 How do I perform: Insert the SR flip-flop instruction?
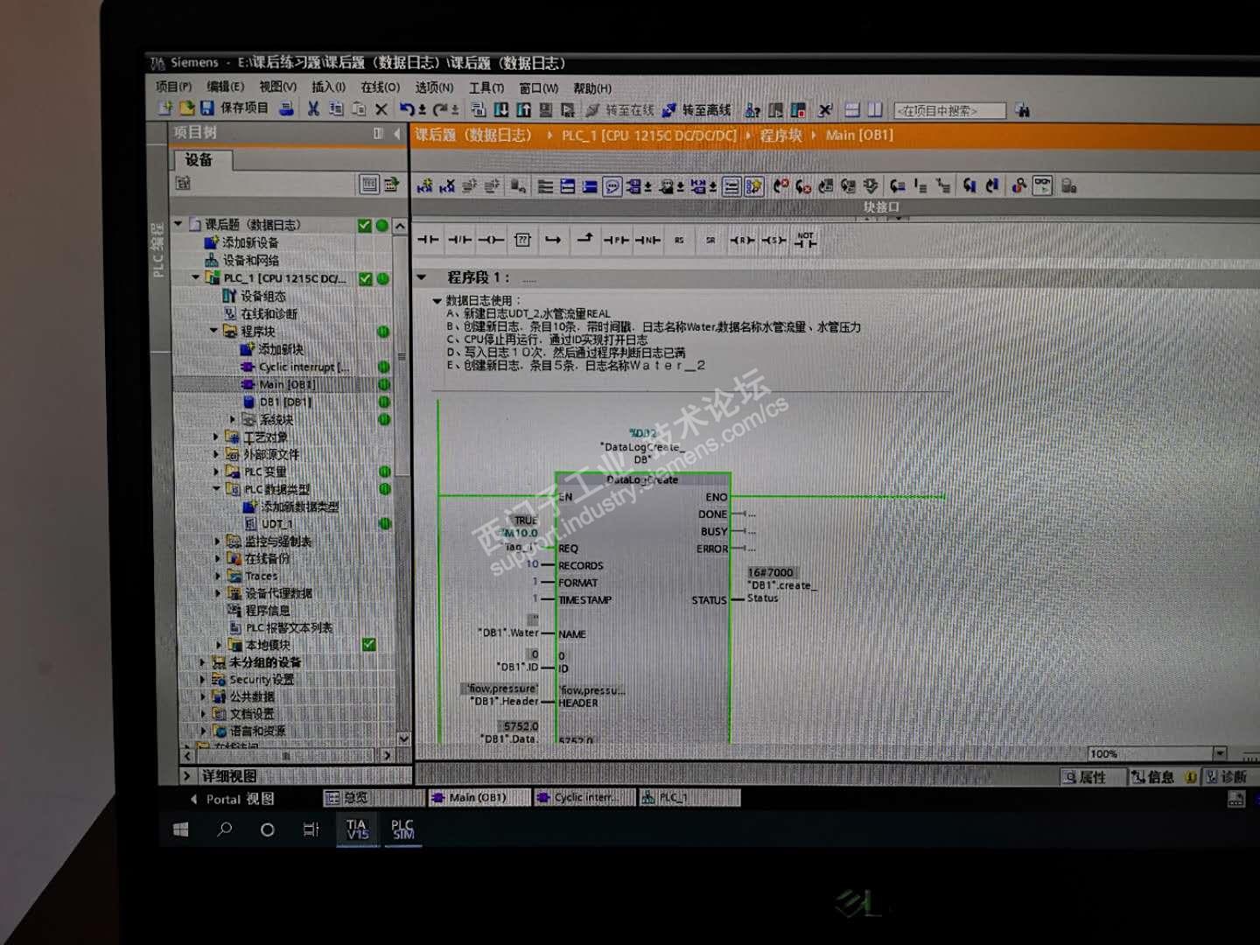[x=710, y=239]
